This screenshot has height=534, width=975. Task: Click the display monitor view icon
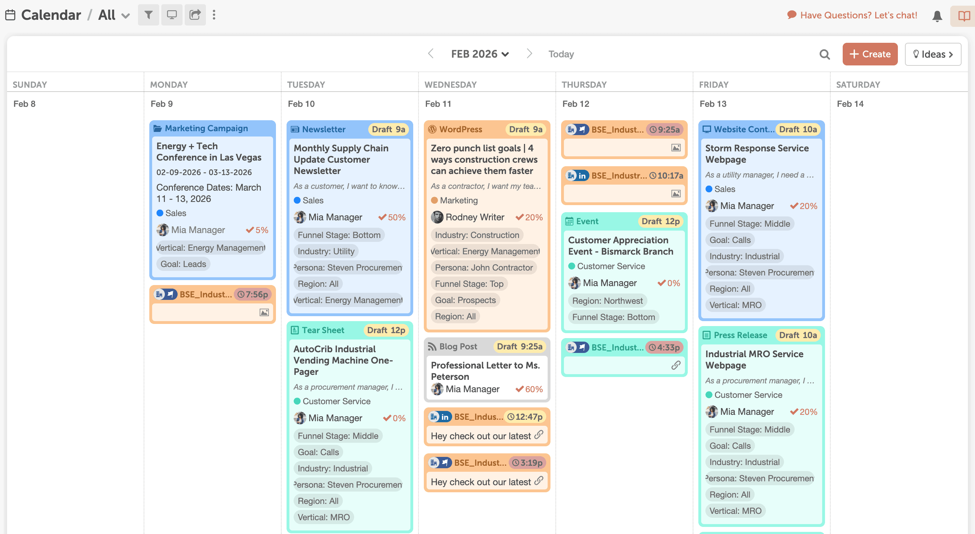[172, 15]
